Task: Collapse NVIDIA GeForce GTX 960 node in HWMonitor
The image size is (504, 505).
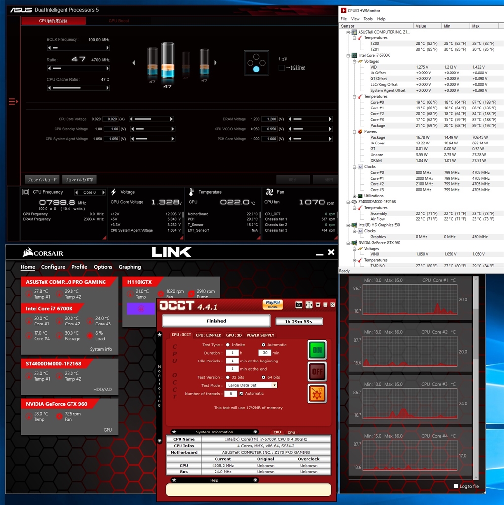Action: [348, 243]
